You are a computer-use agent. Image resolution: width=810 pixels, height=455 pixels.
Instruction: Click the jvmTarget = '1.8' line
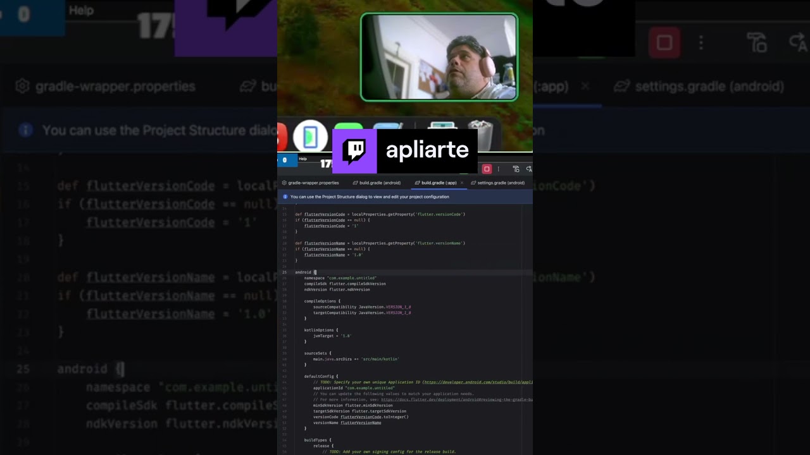tap(332, 336)
